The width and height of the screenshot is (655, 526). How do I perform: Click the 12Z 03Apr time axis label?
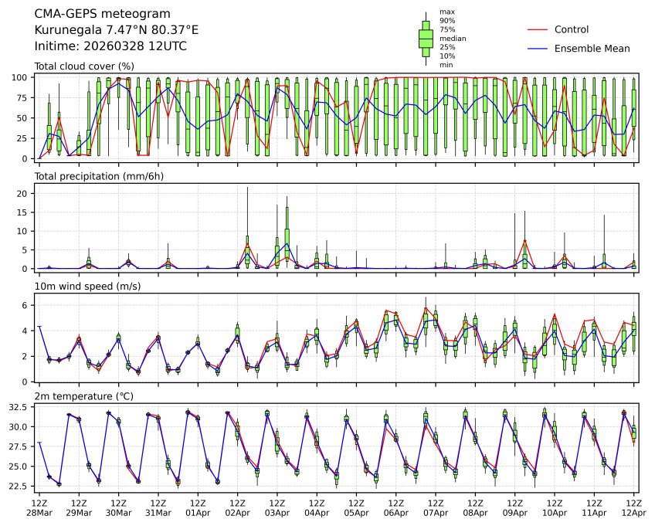pyautogui.click(x=277, y=507)
